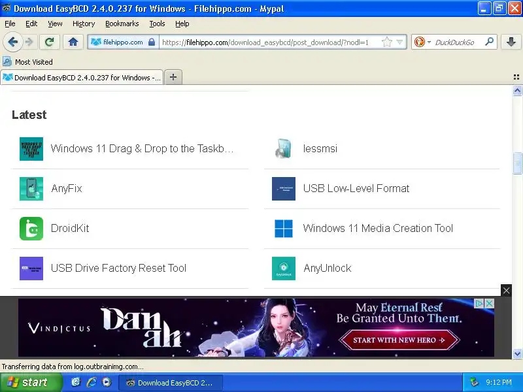Viewport: 523px width, 392px height.
Task: Click the USB Low-Level Format icon
Action: tap(284, 189)
